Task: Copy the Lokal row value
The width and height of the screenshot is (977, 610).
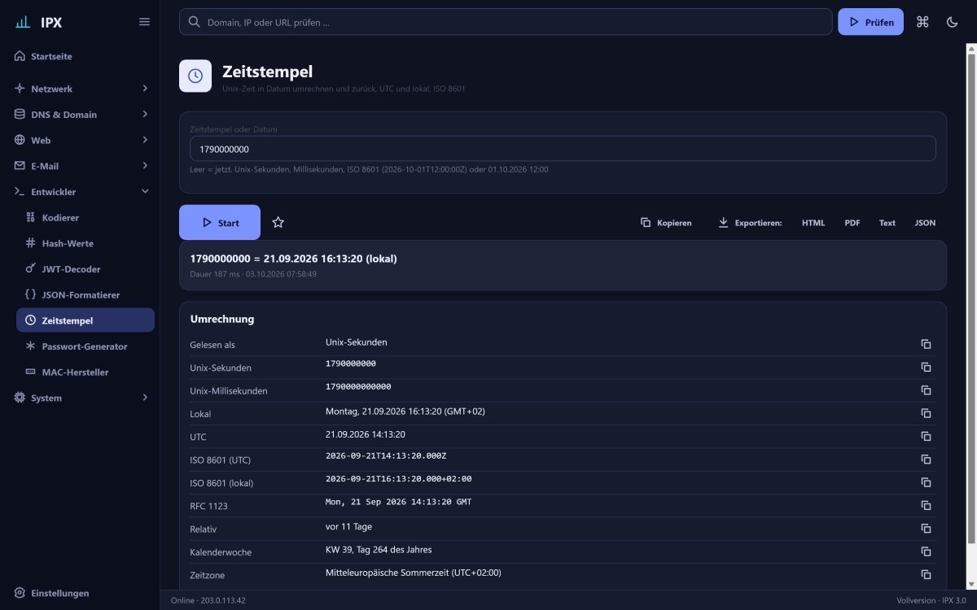Action: point(926,413)
